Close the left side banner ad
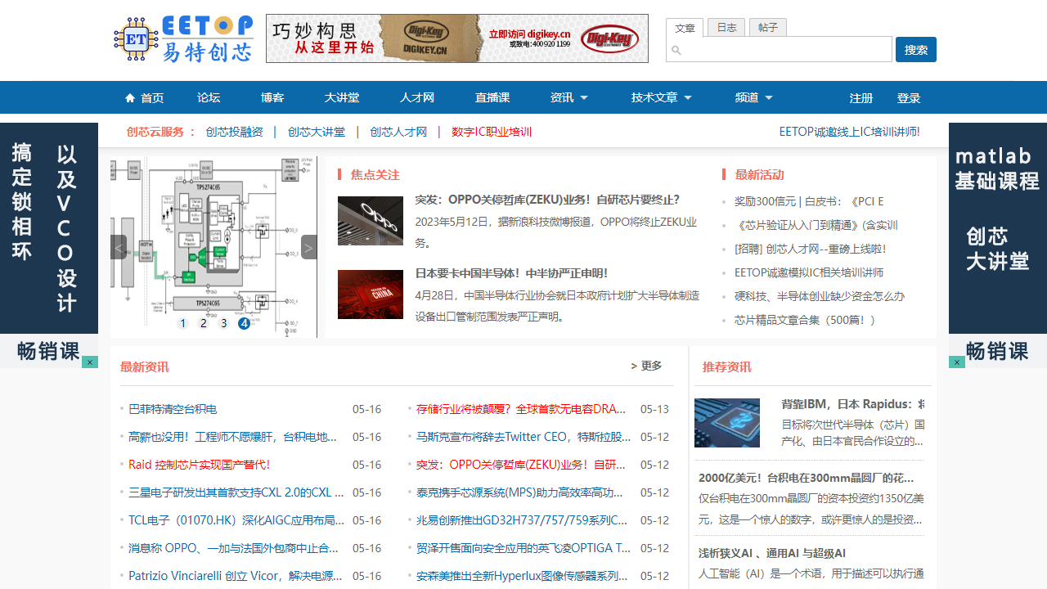Viewport: 1047px width, 589px height. coord(90,362)
